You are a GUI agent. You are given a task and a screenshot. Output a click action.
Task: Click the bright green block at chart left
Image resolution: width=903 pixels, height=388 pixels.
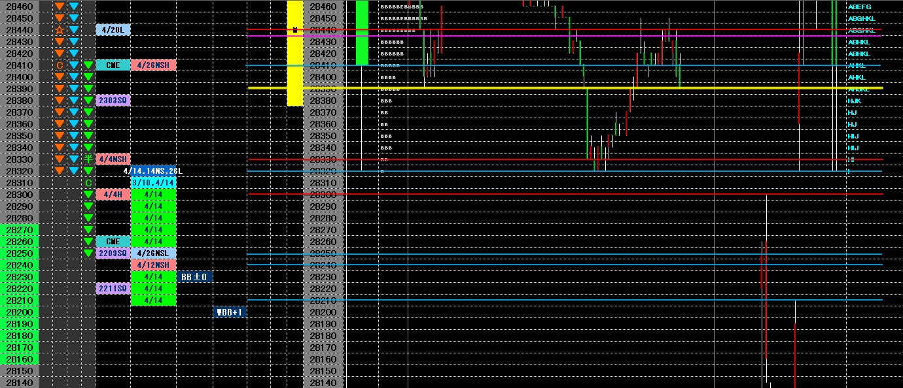(362, 33)
